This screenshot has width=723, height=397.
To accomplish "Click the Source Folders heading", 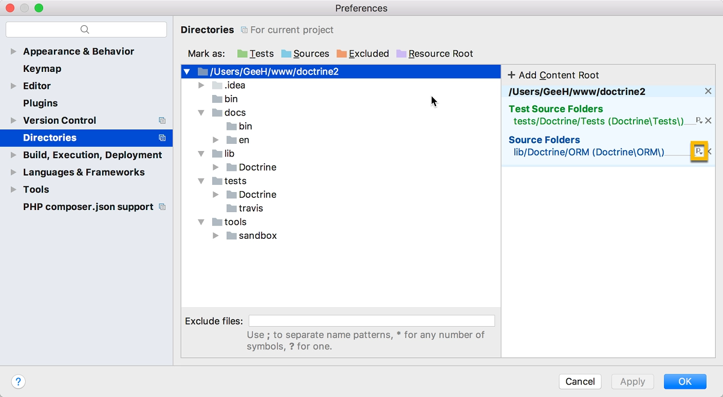I will [x=544, y=140].
